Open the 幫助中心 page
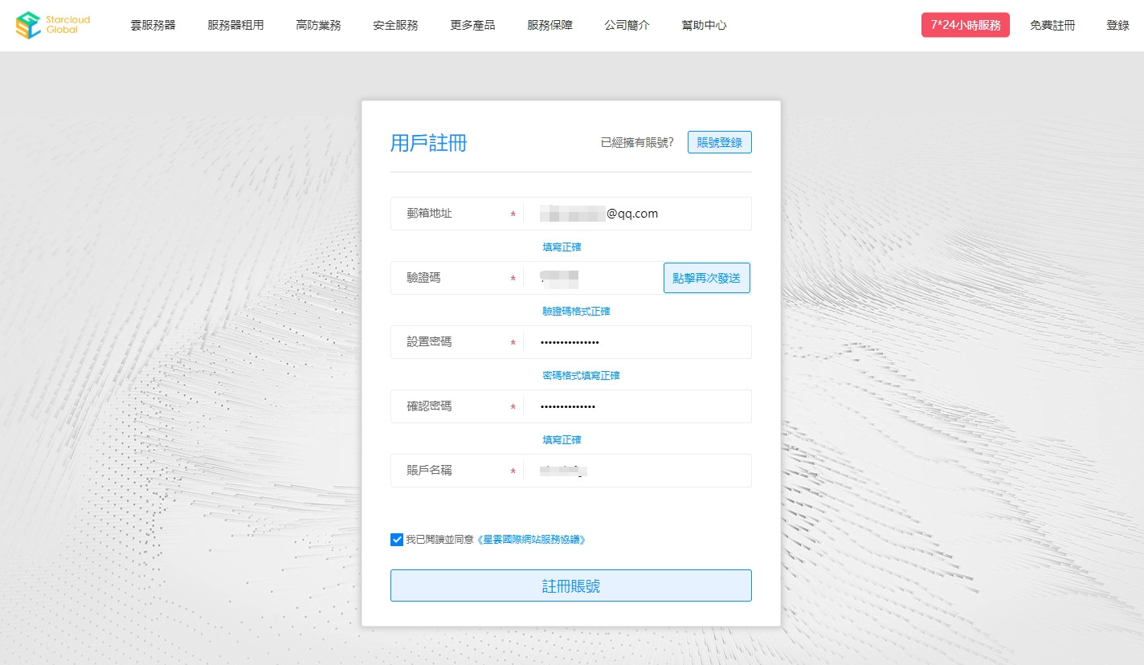 tap(704, 26)
